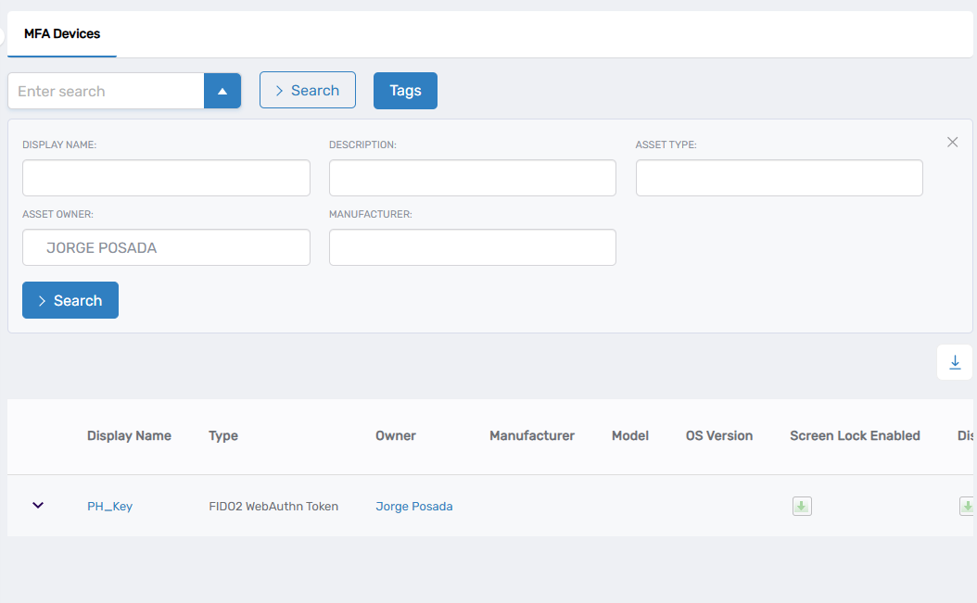Close the advanced filter panel with X
Screen dimensions: 977x603
coord(952,143)
